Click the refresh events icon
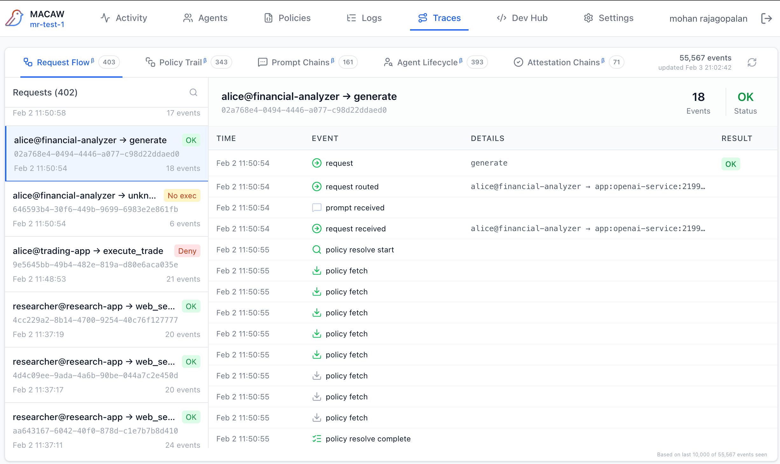This screenshot has height=464, width=780. tap(752, 62)
